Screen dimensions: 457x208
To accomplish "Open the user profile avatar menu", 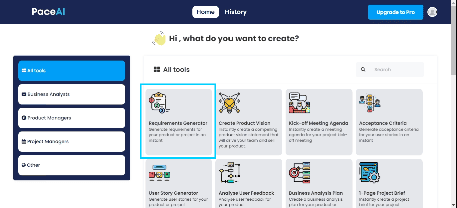I will 432,12.
